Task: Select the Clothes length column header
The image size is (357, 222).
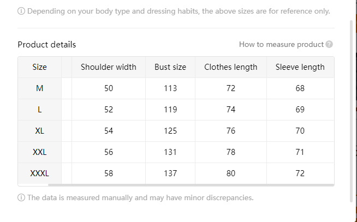Action: (x=231, y=67)
